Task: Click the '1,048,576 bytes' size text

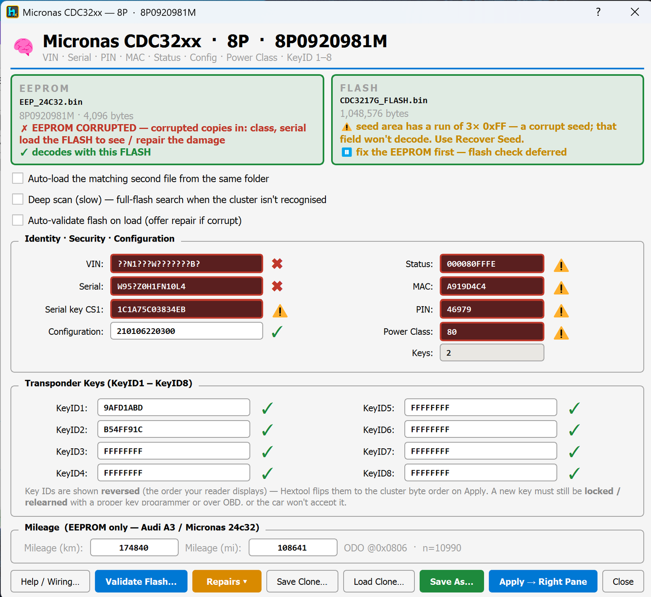Action: tap(374, 113)
